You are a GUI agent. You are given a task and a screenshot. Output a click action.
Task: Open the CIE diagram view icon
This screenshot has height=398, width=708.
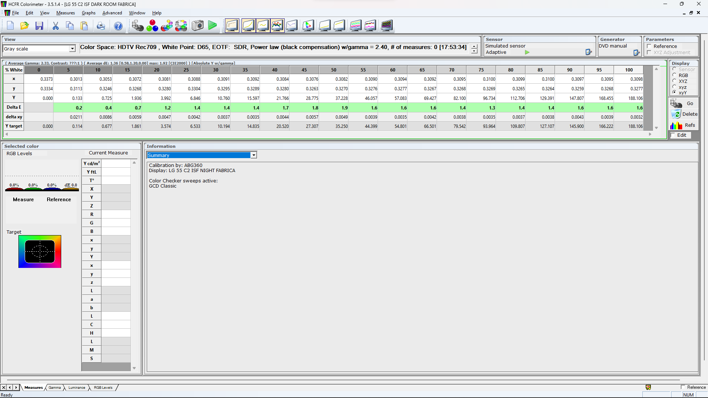pos(308,26)
